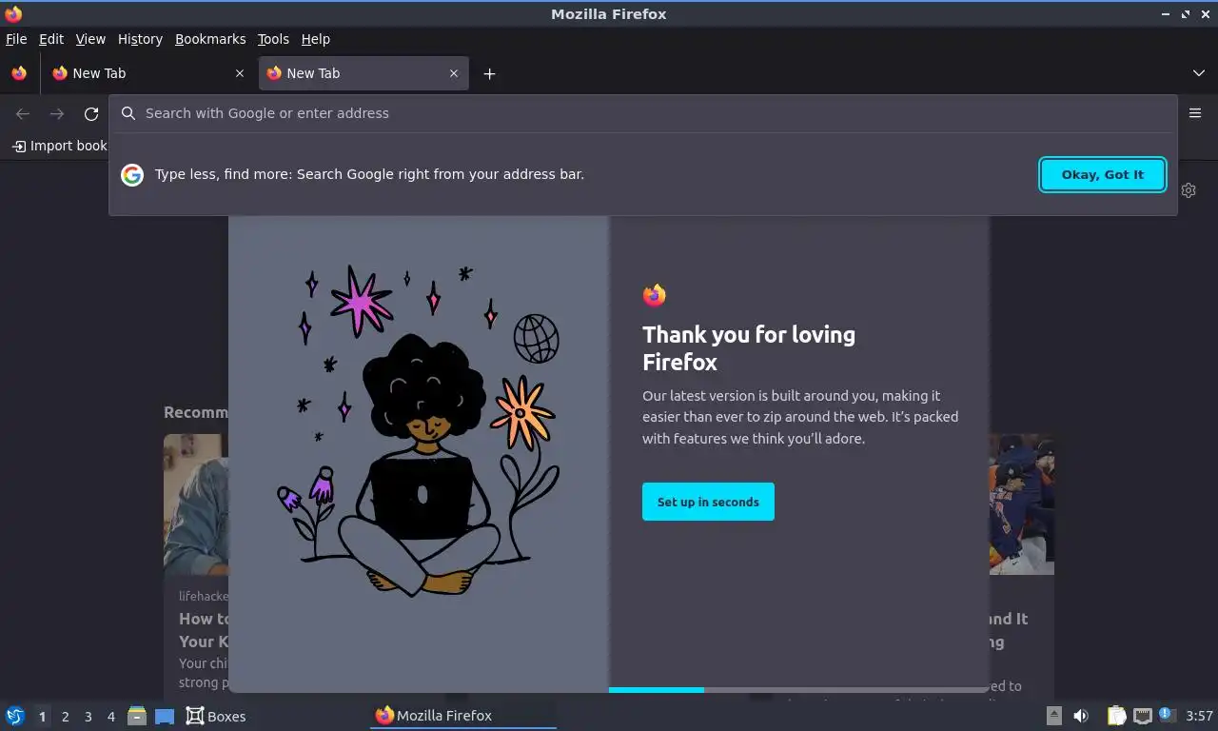The image size is (1218, 731).
Task: Open the volume control tray icon
Action: (1081, 716)
